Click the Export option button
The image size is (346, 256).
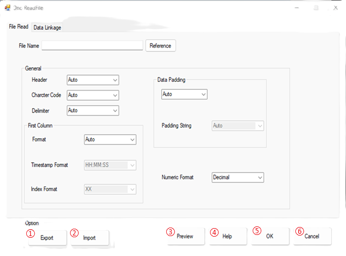coord(47,238)
